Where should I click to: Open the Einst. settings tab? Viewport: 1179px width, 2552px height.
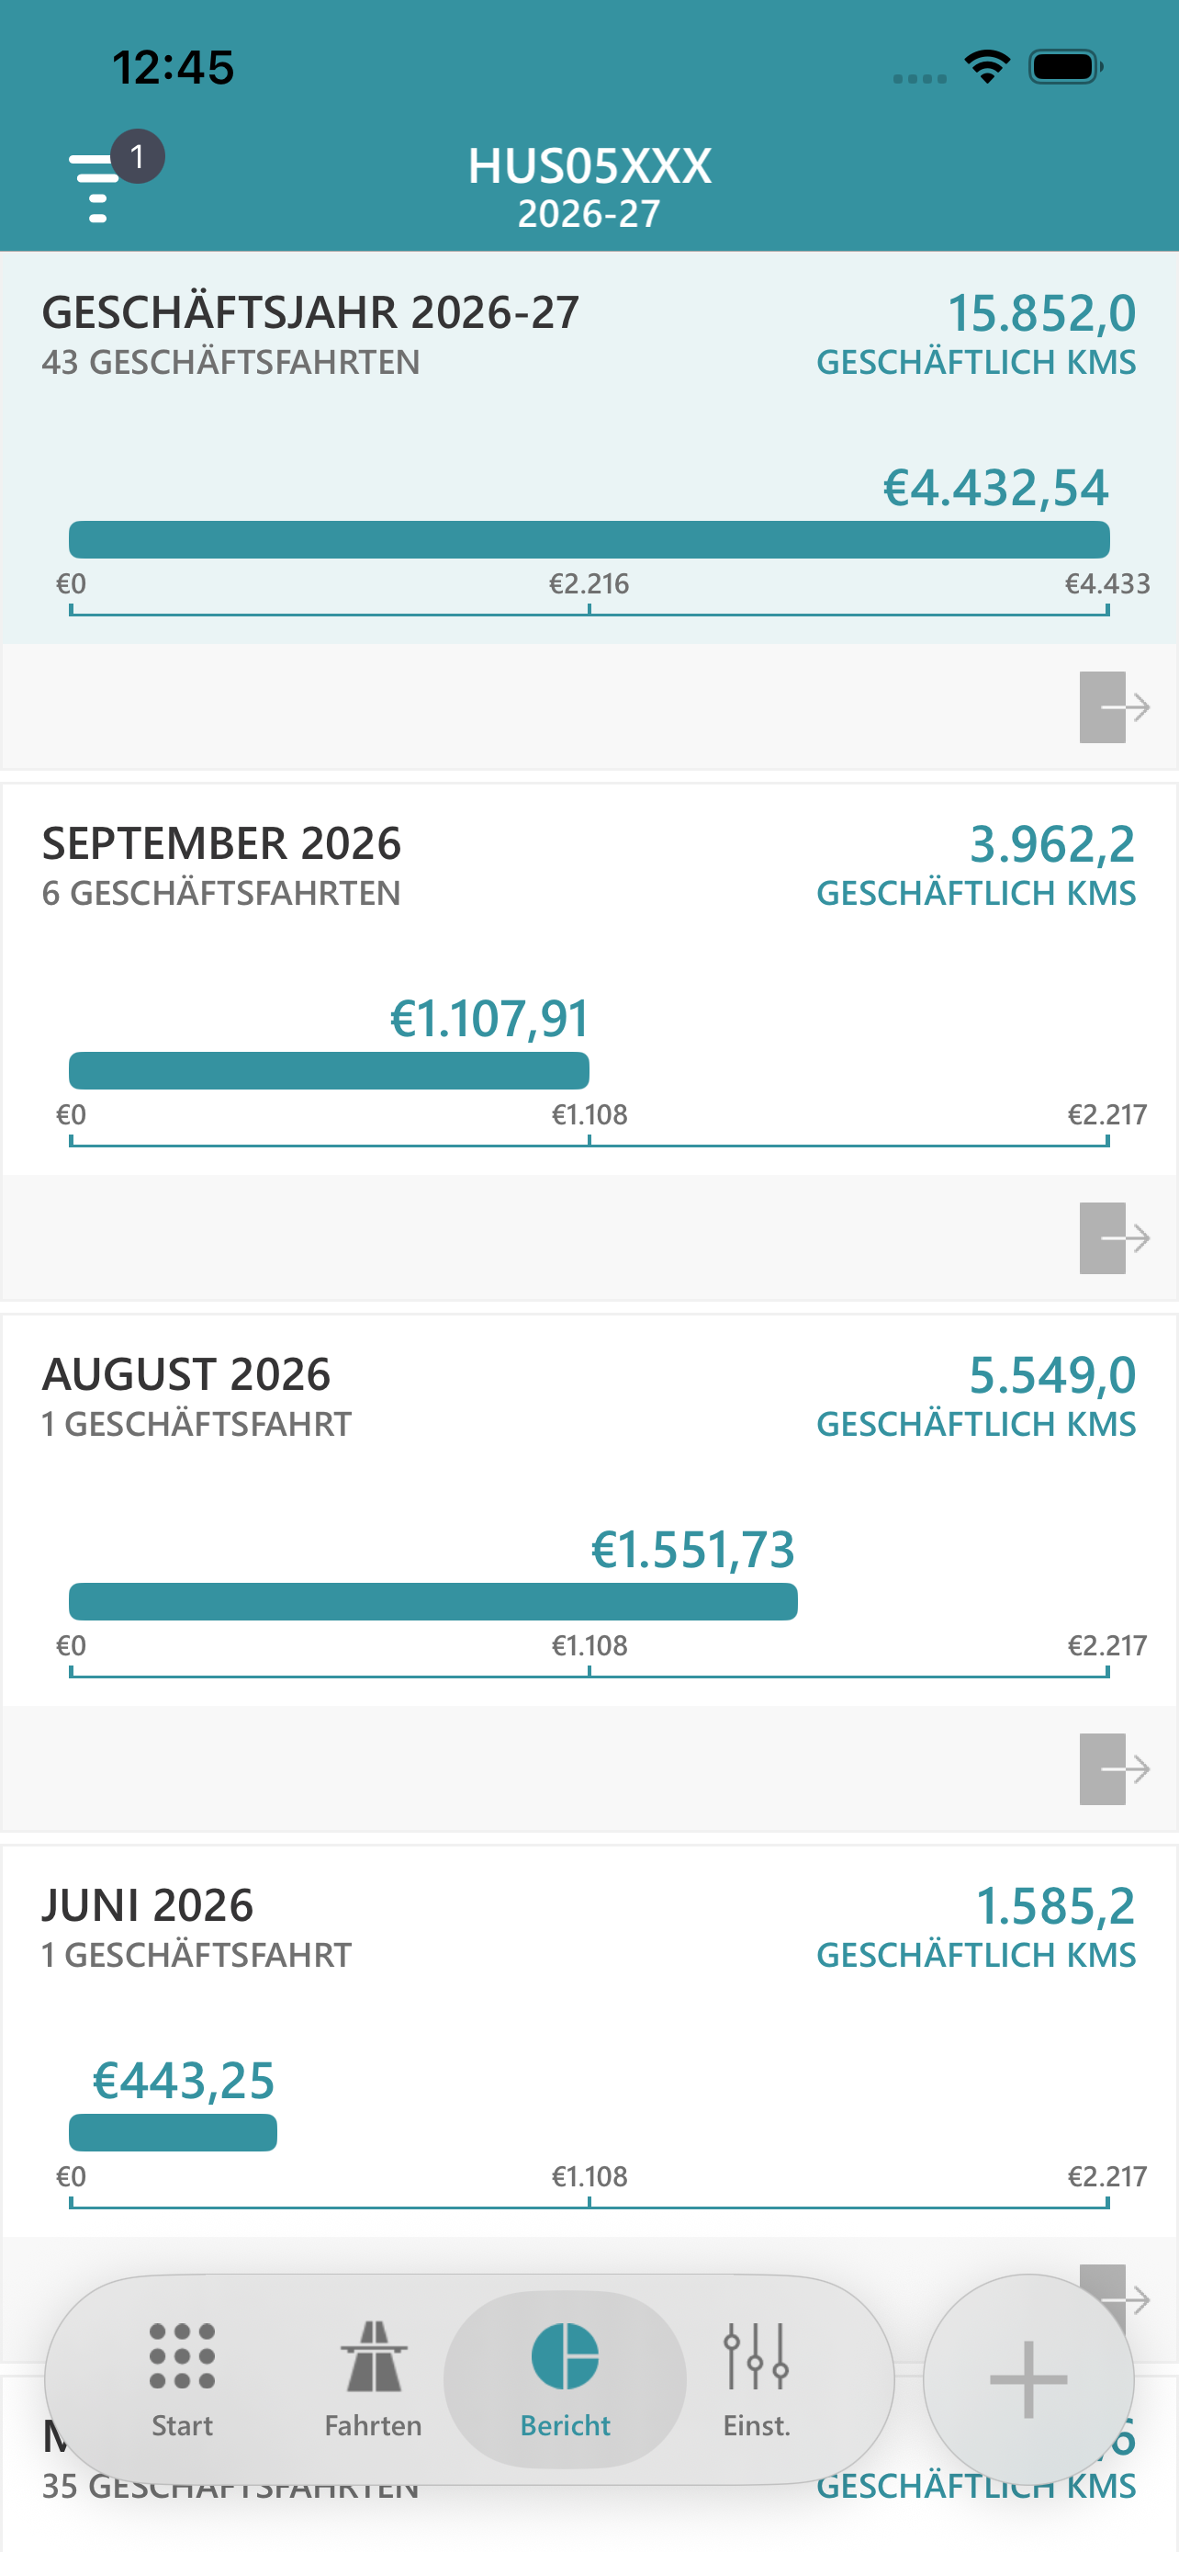[x=757, y=2379]
